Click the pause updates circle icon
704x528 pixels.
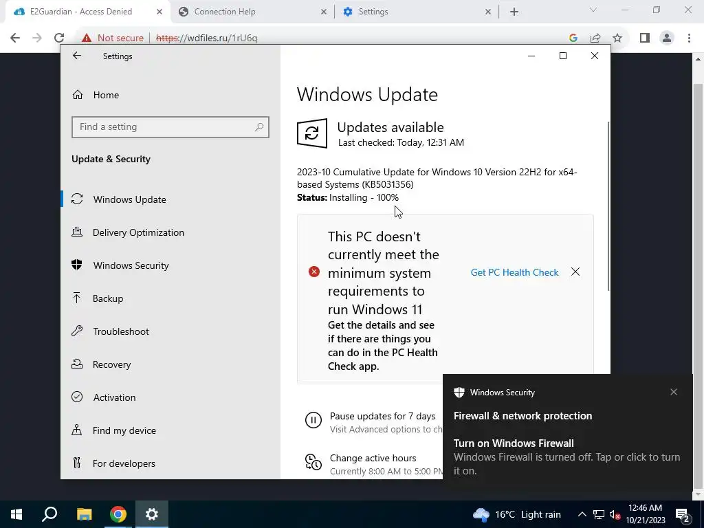(x=313, y=420)
